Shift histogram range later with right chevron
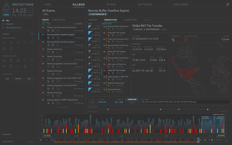 pyautogui.click(x=225, y=136)
